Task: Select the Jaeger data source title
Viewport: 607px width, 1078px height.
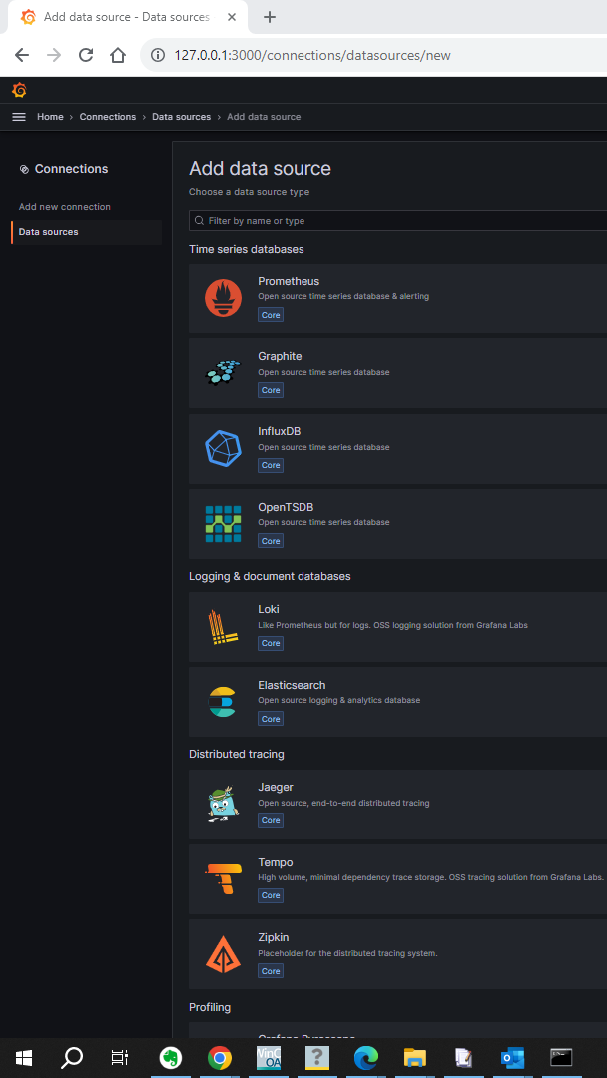Action: 276,787
